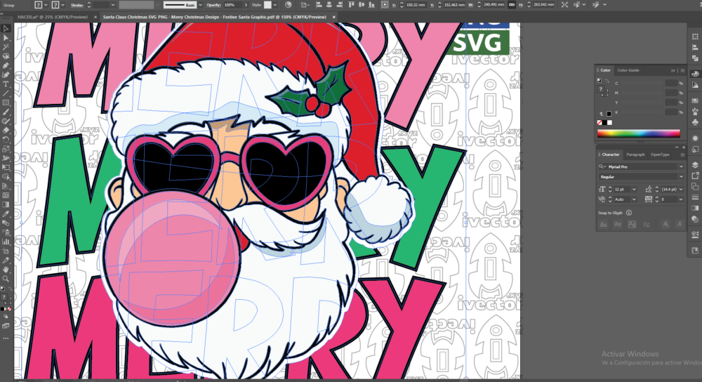Click the X position field 150.32 mm
Viewport: 702px width, 382px height.
pos(416,5)
